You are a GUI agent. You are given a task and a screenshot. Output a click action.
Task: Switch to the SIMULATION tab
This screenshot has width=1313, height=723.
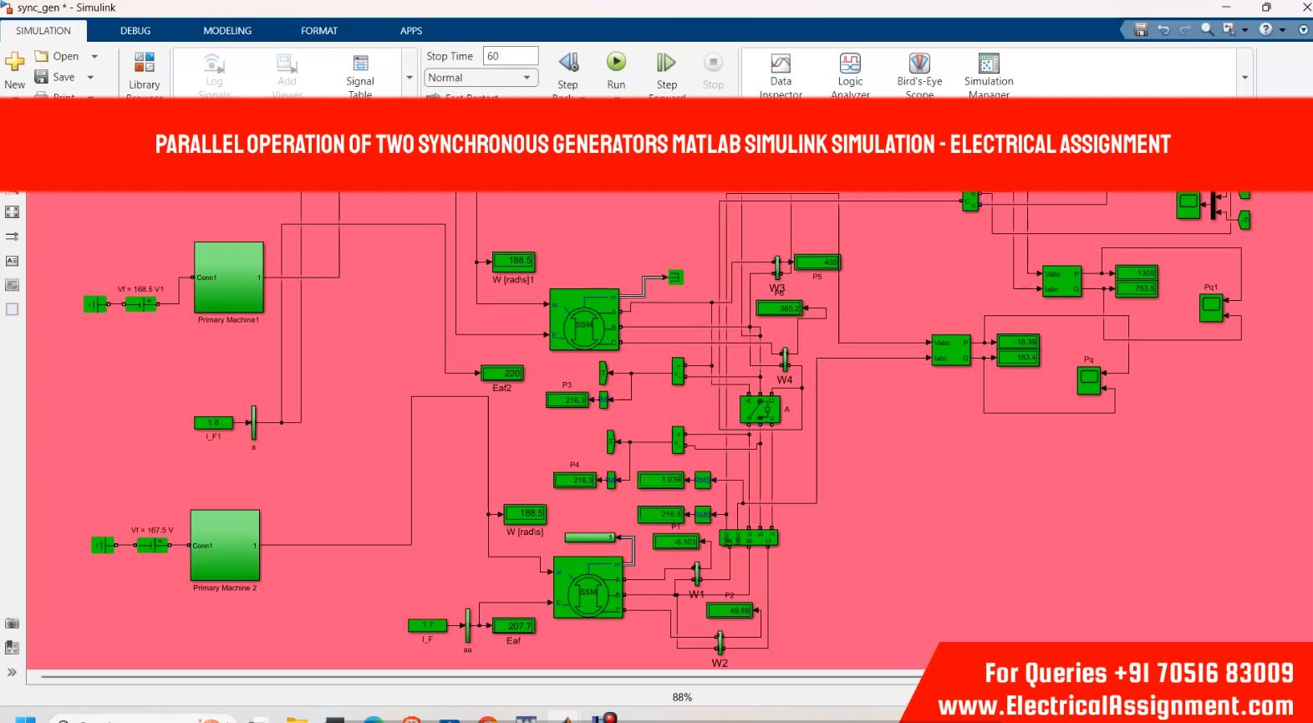tap(43, 31)
